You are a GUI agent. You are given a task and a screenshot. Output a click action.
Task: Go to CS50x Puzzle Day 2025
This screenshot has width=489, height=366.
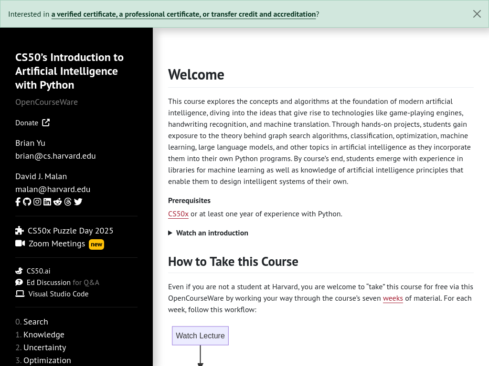(x=64, y=231)
